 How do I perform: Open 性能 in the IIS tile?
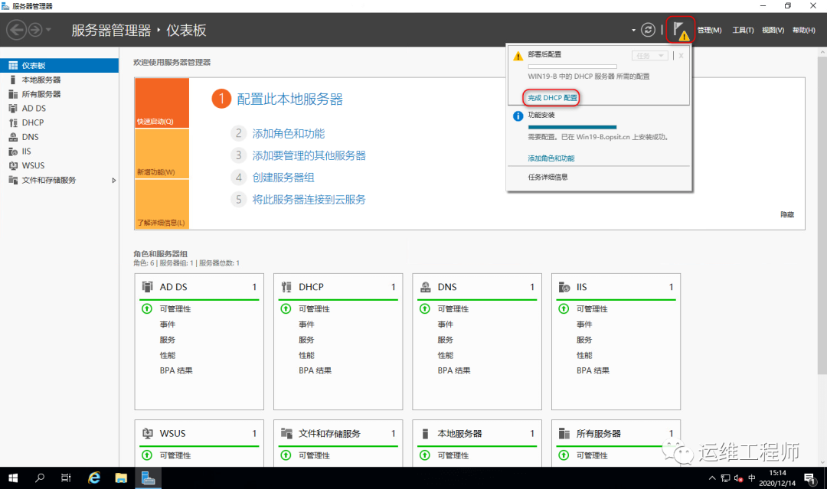584,355
